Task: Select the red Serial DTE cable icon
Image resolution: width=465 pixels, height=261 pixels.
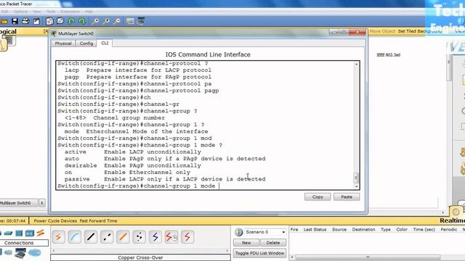Action: (187, 237)
